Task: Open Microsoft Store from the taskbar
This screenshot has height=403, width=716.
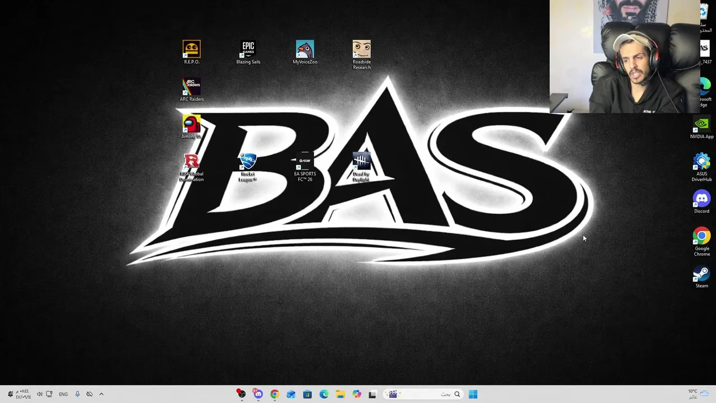Action: pos(307,394)
